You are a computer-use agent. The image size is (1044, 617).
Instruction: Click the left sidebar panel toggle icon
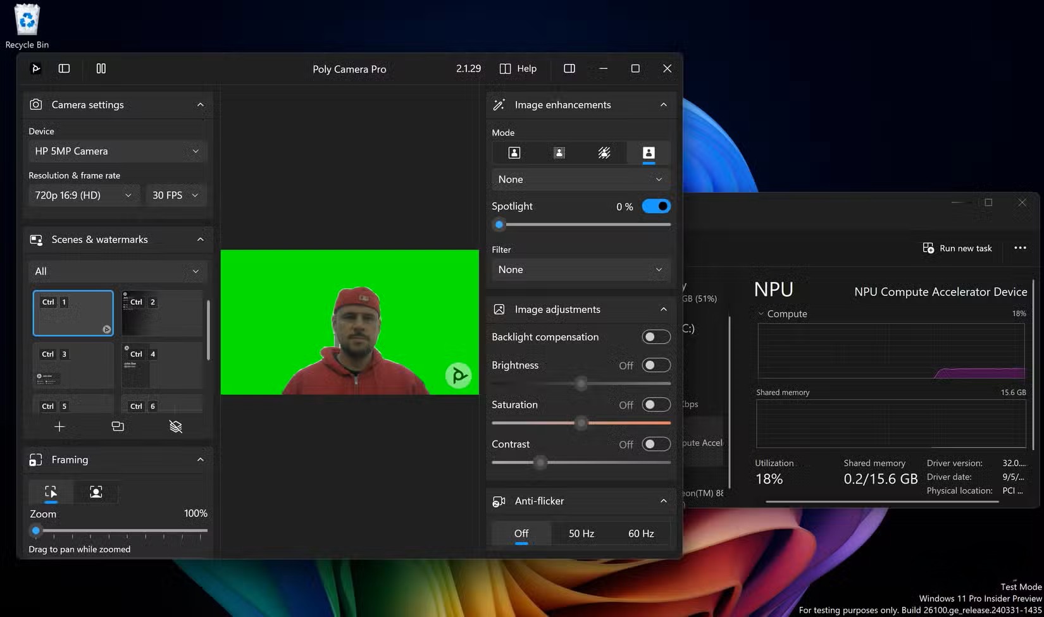click(x=64, y=68)
